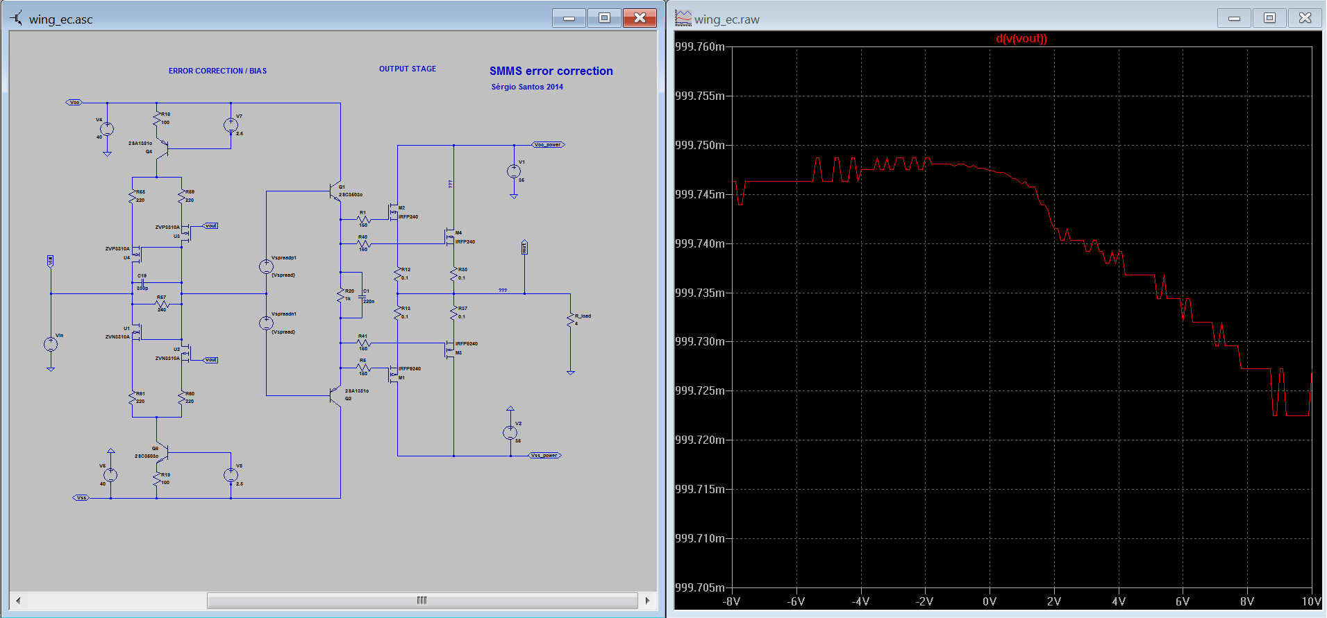Click the vout flag beside U2
This screenshot has width=1327, height=618.
[x=210, y=360]
